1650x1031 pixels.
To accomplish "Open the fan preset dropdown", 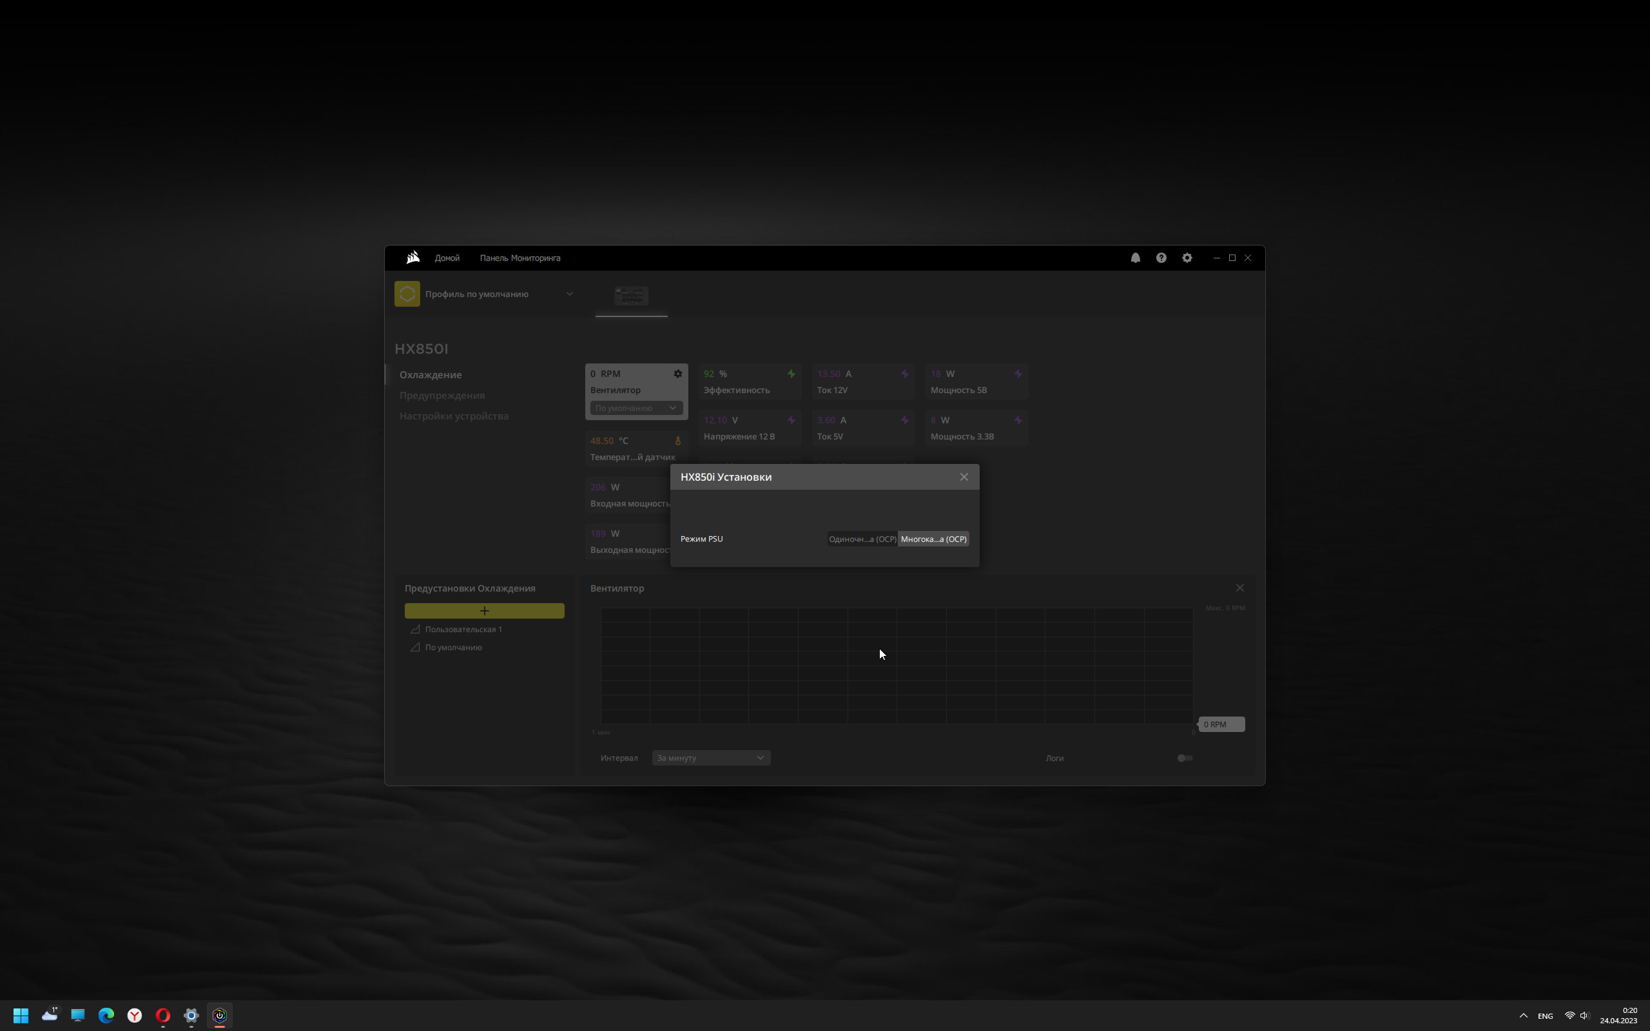I will pyautogui.click(x=636, y=409).
